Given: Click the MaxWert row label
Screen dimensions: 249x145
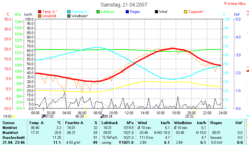Looking at the screenshot, I should pyautogui.click(x=10, y=133).
